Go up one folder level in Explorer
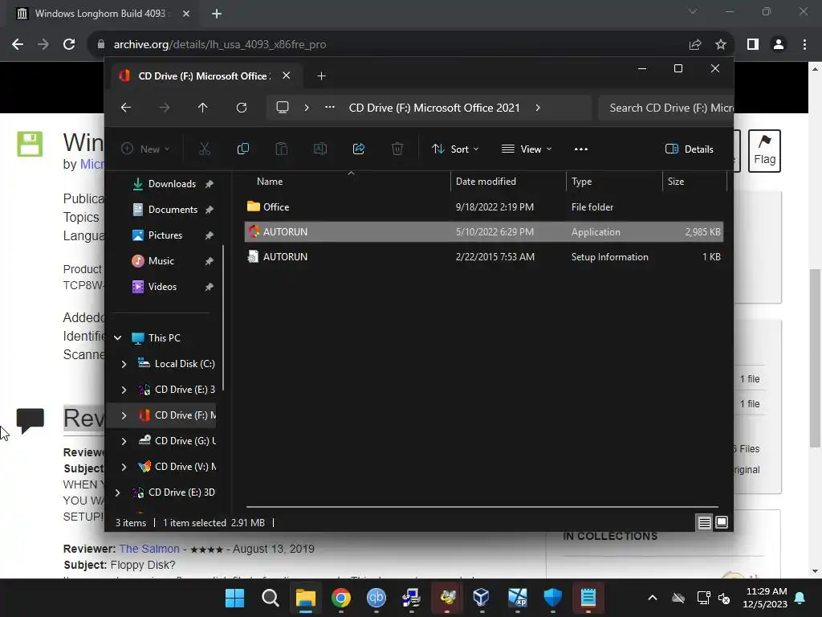Viewport: 822px width, 617px height. tap(203, 108)
